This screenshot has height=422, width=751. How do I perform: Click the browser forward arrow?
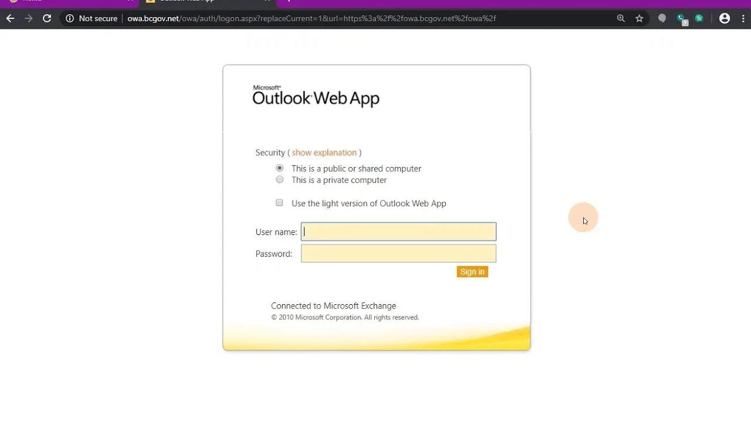(x=28, y=18)
